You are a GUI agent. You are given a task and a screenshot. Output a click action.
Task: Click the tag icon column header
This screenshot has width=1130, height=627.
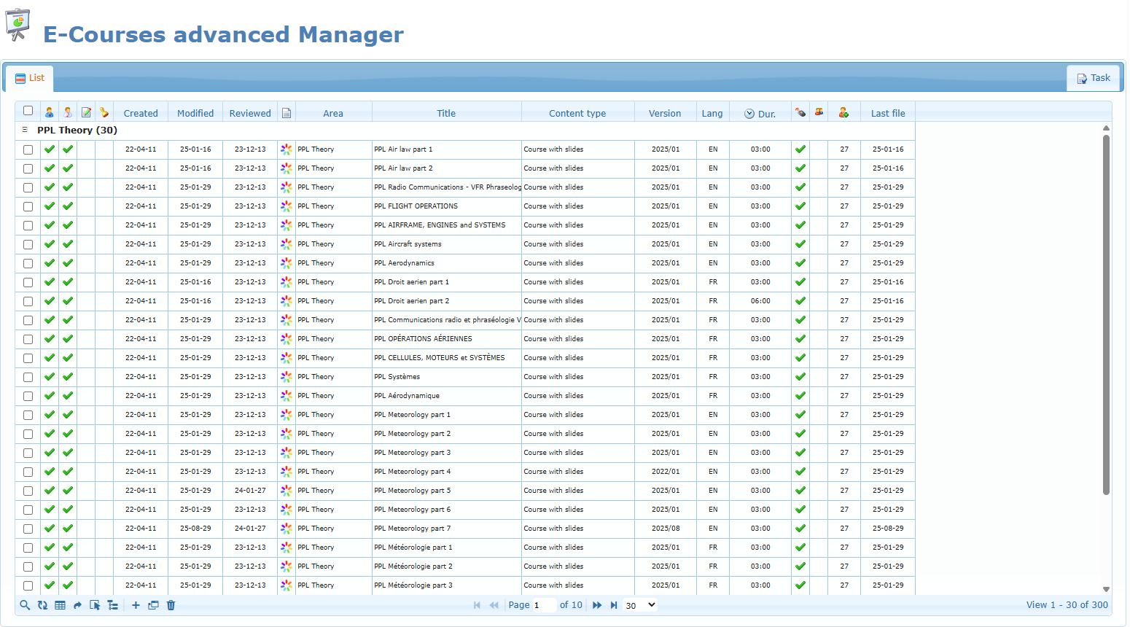point(104,112)
